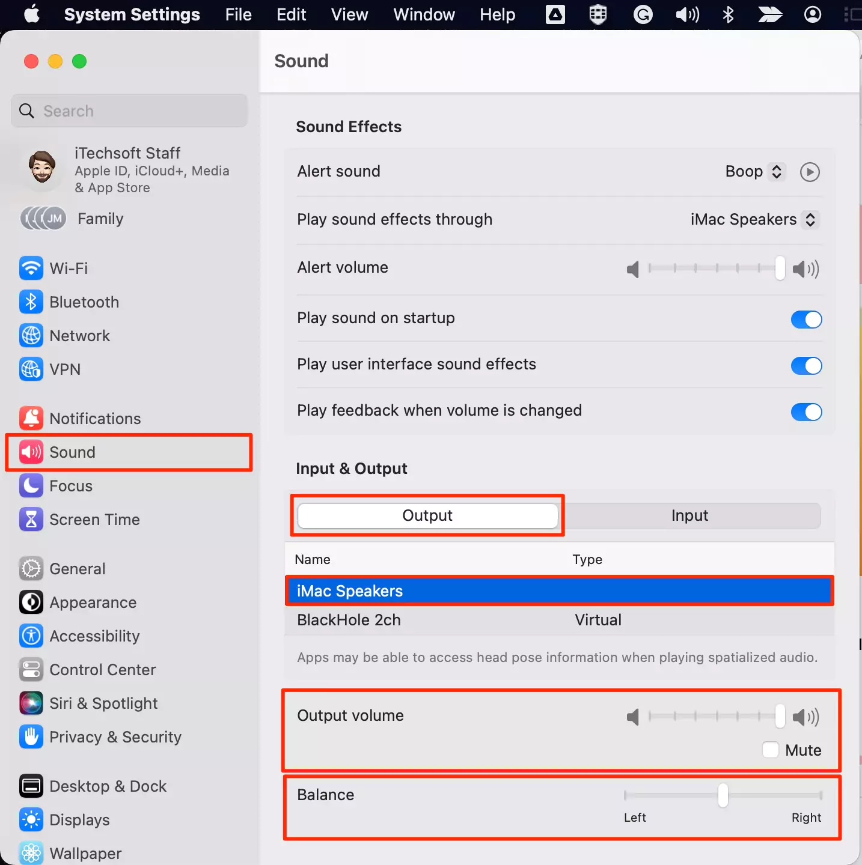This screenshot has height=865, width=862.
Task: Open the File menu
Action: [x=238, y=14]
